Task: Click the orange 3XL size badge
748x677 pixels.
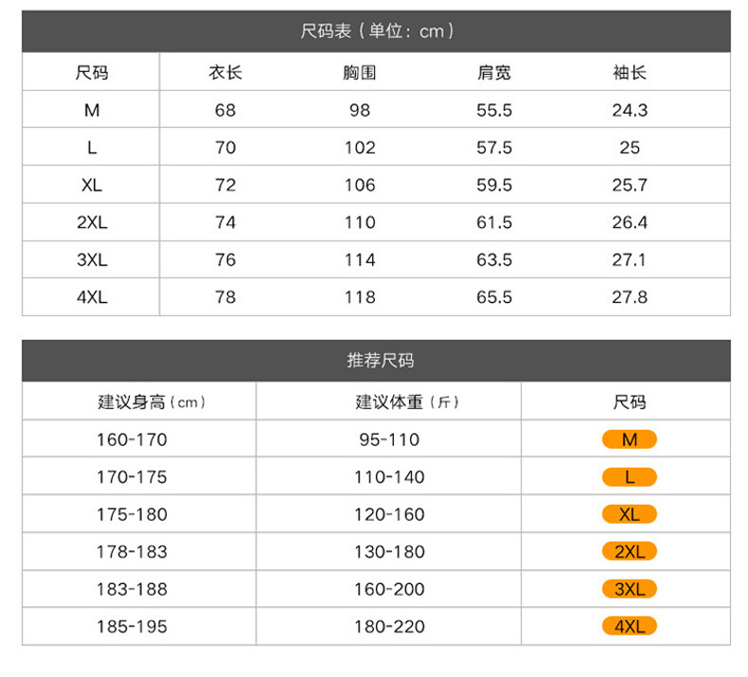Action: pyautogui.click(x=629, y=589)
